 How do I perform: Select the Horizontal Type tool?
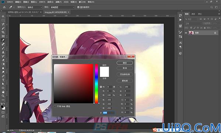3,80
